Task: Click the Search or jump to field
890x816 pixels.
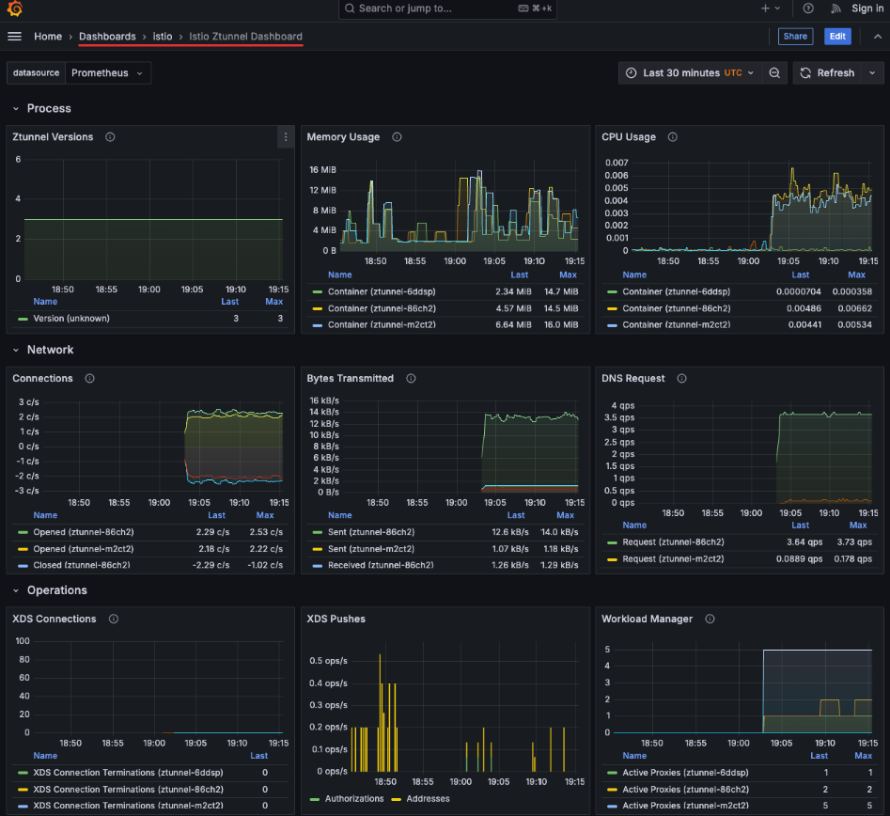Action: point(447,8)
